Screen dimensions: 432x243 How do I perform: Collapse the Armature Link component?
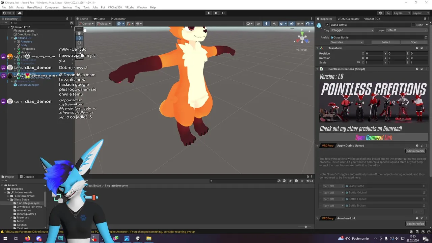point(318,218)
